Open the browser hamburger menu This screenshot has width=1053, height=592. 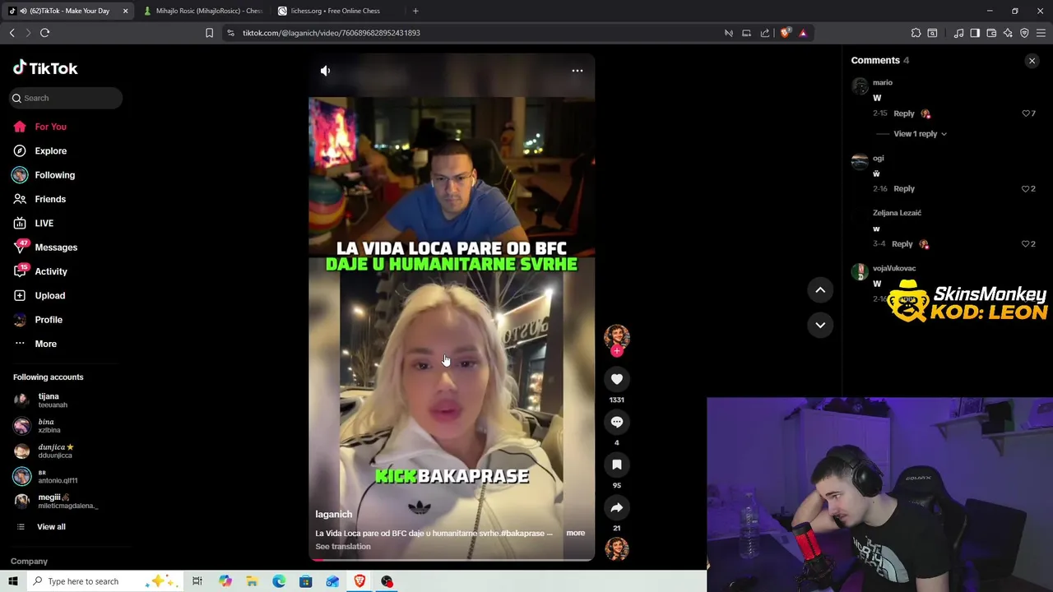pyautogui.click(x=1041, y=33)
